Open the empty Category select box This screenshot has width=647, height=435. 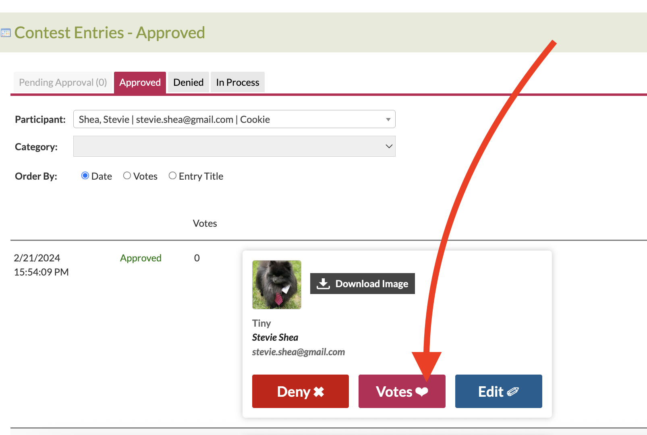pos(234,146)
